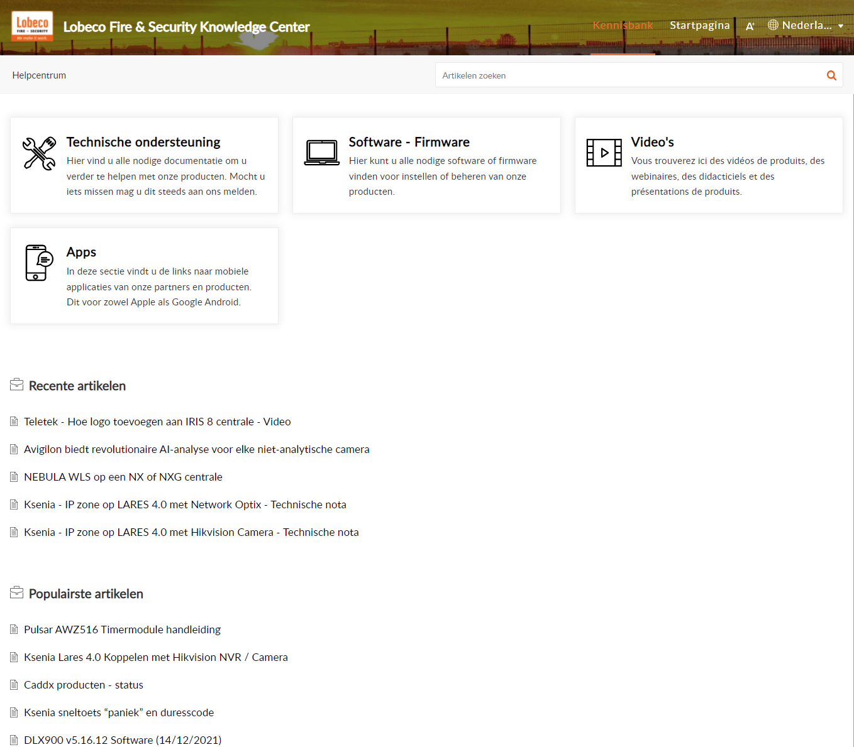Image resolution: width=854 pixels, height=747 pixels.
Task: Go to the Startpagina menu item
Action: click(x=700, y=25)
